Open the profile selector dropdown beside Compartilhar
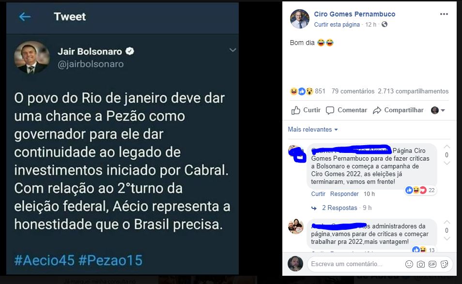This screenshot has width=462, height=284. click(x=438, y=110)
